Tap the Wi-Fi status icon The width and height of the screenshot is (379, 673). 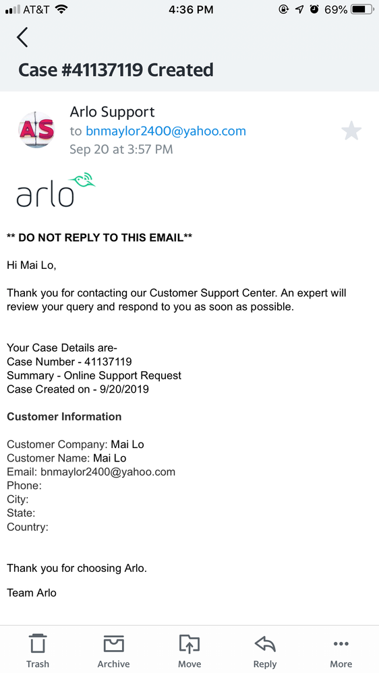pyautogui.click(x=62, y=9)
